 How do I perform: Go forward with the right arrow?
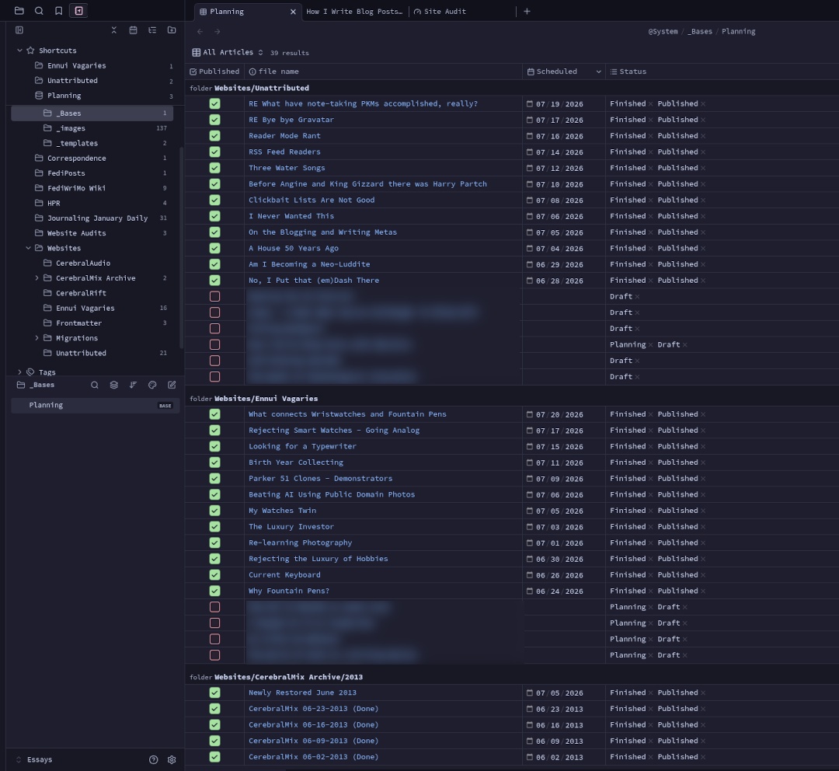pos(218,32)
